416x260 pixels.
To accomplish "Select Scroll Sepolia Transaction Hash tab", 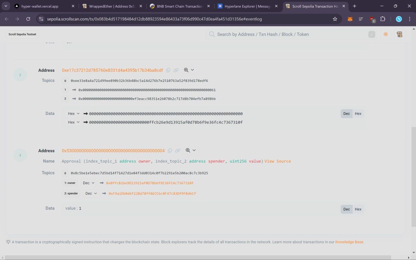I will [315, 6].
